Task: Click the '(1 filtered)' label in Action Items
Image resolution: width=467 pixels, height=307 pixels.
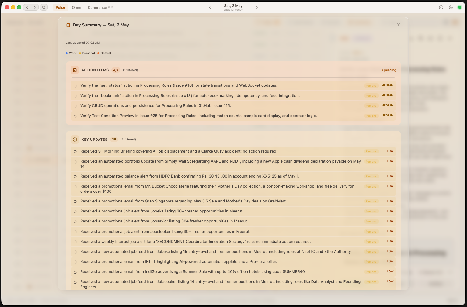Action: click(x=131, y=70)
